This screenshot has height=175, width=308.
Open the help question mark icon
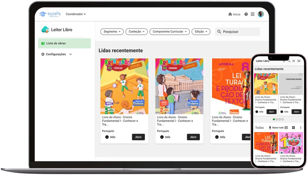pyautogui.click(x=246, y=14)
